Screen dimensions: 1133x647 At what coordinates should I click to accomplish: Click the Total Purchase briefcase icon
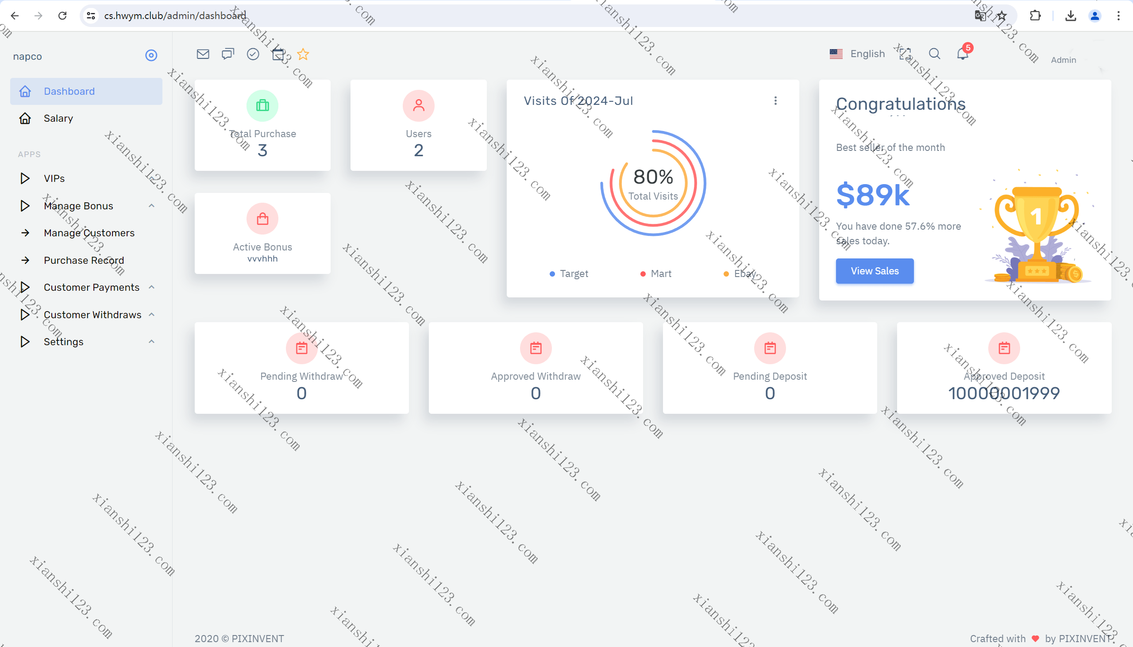[262, 106]
